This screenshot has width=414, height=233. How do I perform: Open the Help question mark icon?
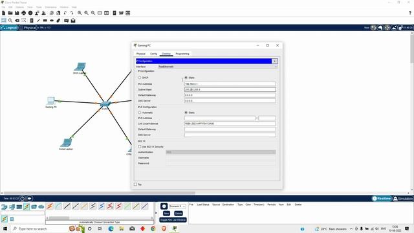(x=409, y=13)
